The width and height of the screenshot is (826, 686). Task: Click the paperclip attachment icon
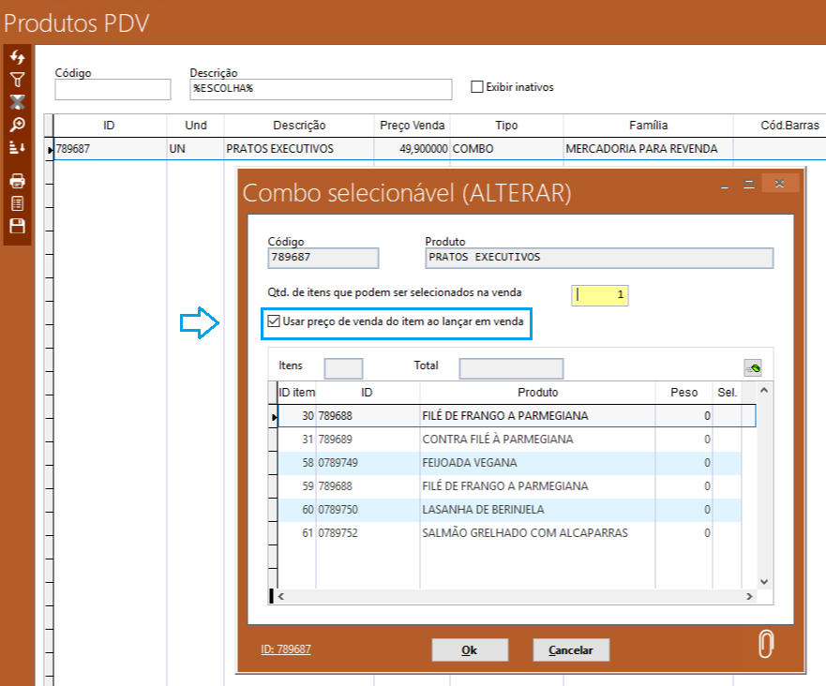click(767, 645)
